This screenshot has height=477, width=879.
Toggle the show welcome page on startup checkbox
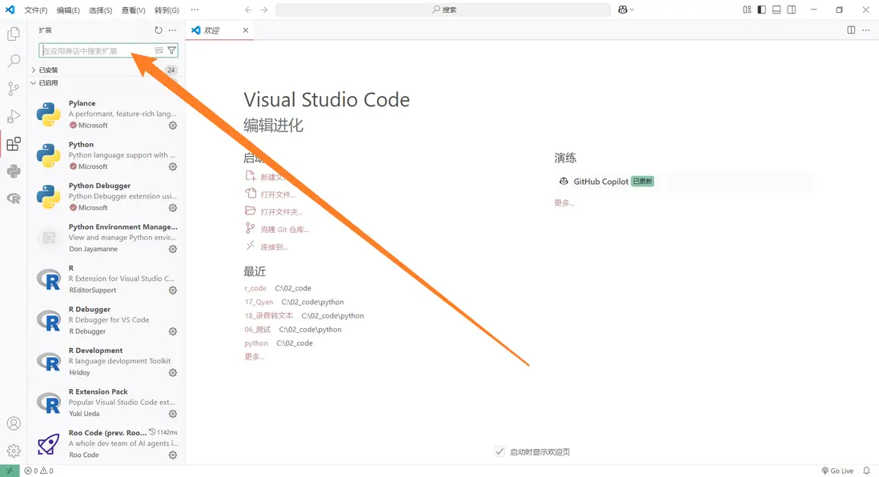[x=500, y=451]
